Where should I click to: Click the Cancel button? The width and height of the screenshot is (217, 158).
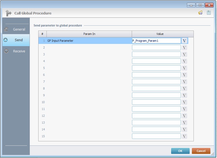point(201,151)
